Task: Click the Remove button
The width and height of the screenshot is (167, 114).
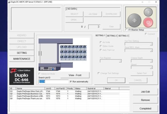Action: point(145,100)
